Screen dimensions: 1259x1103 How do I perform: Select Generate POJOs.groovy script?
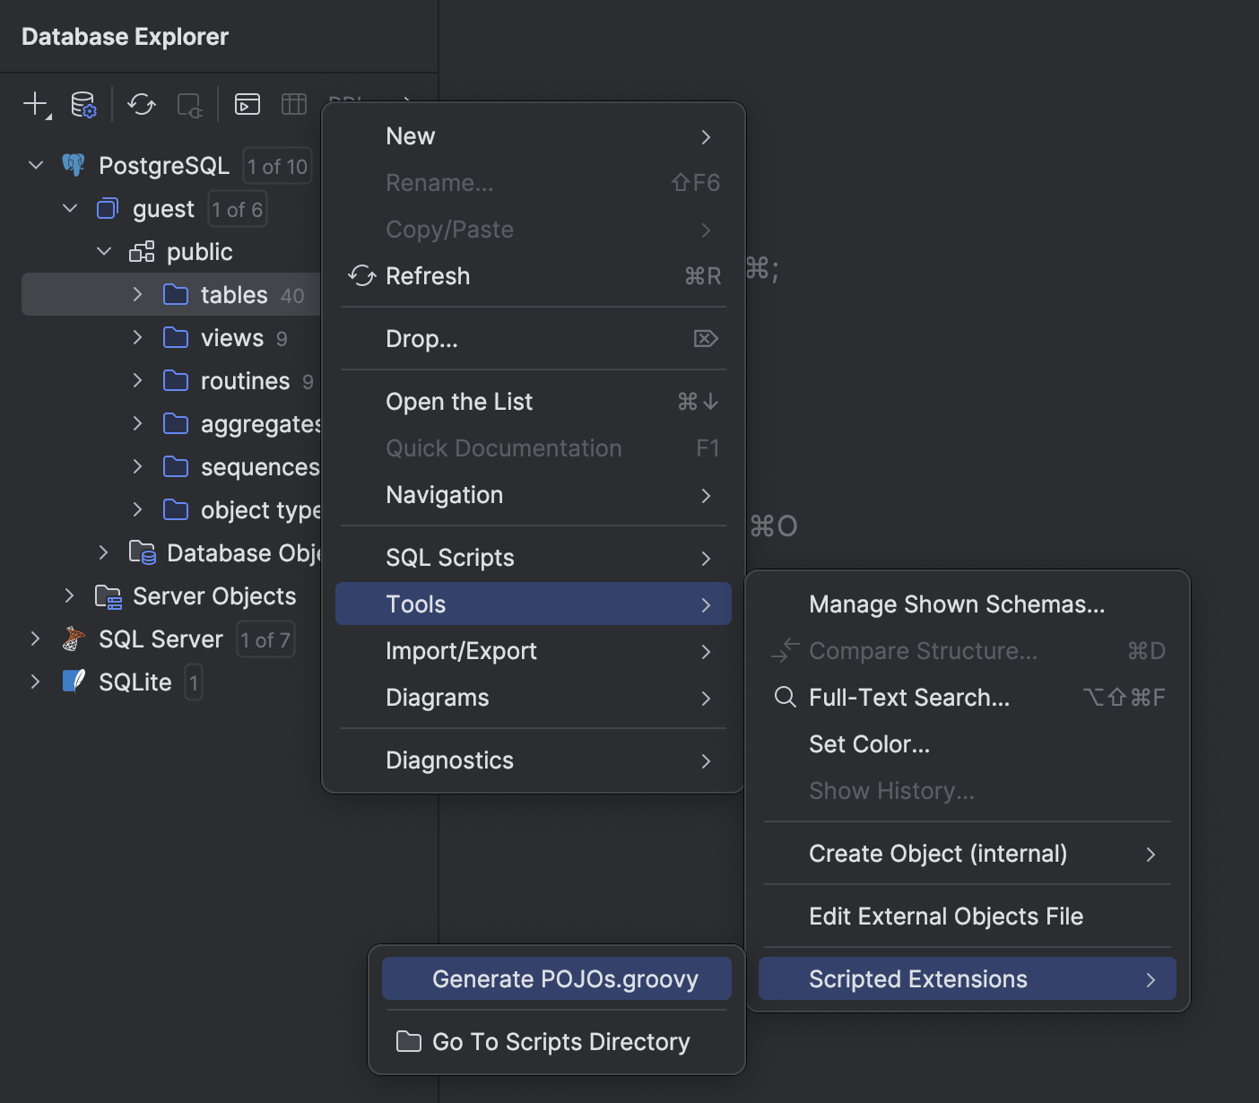(564, 978)
